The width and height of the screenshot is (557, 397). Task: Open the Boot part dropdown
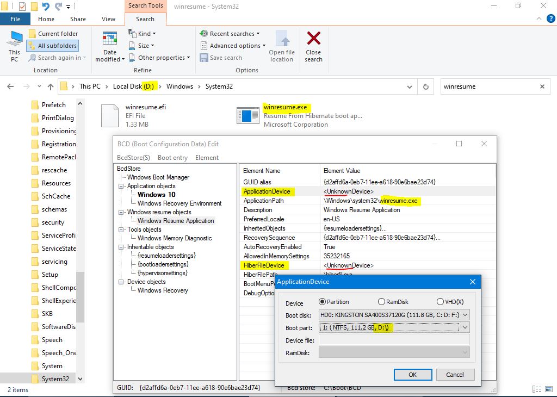[464, 327]
